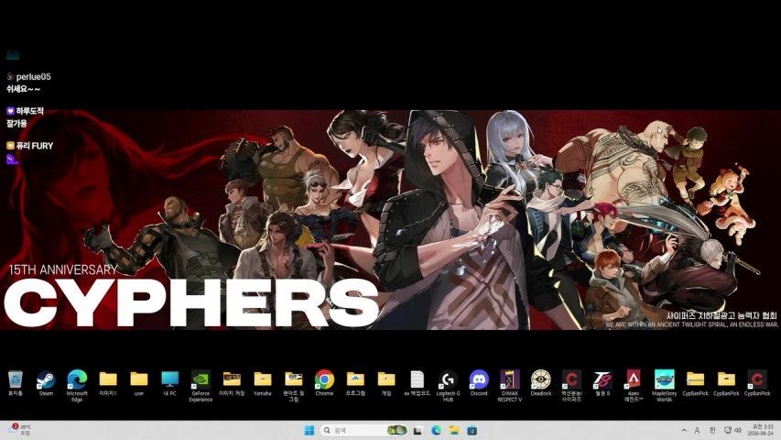
Task: Open File Explorer from the taskbar
Action: point(454,430)
